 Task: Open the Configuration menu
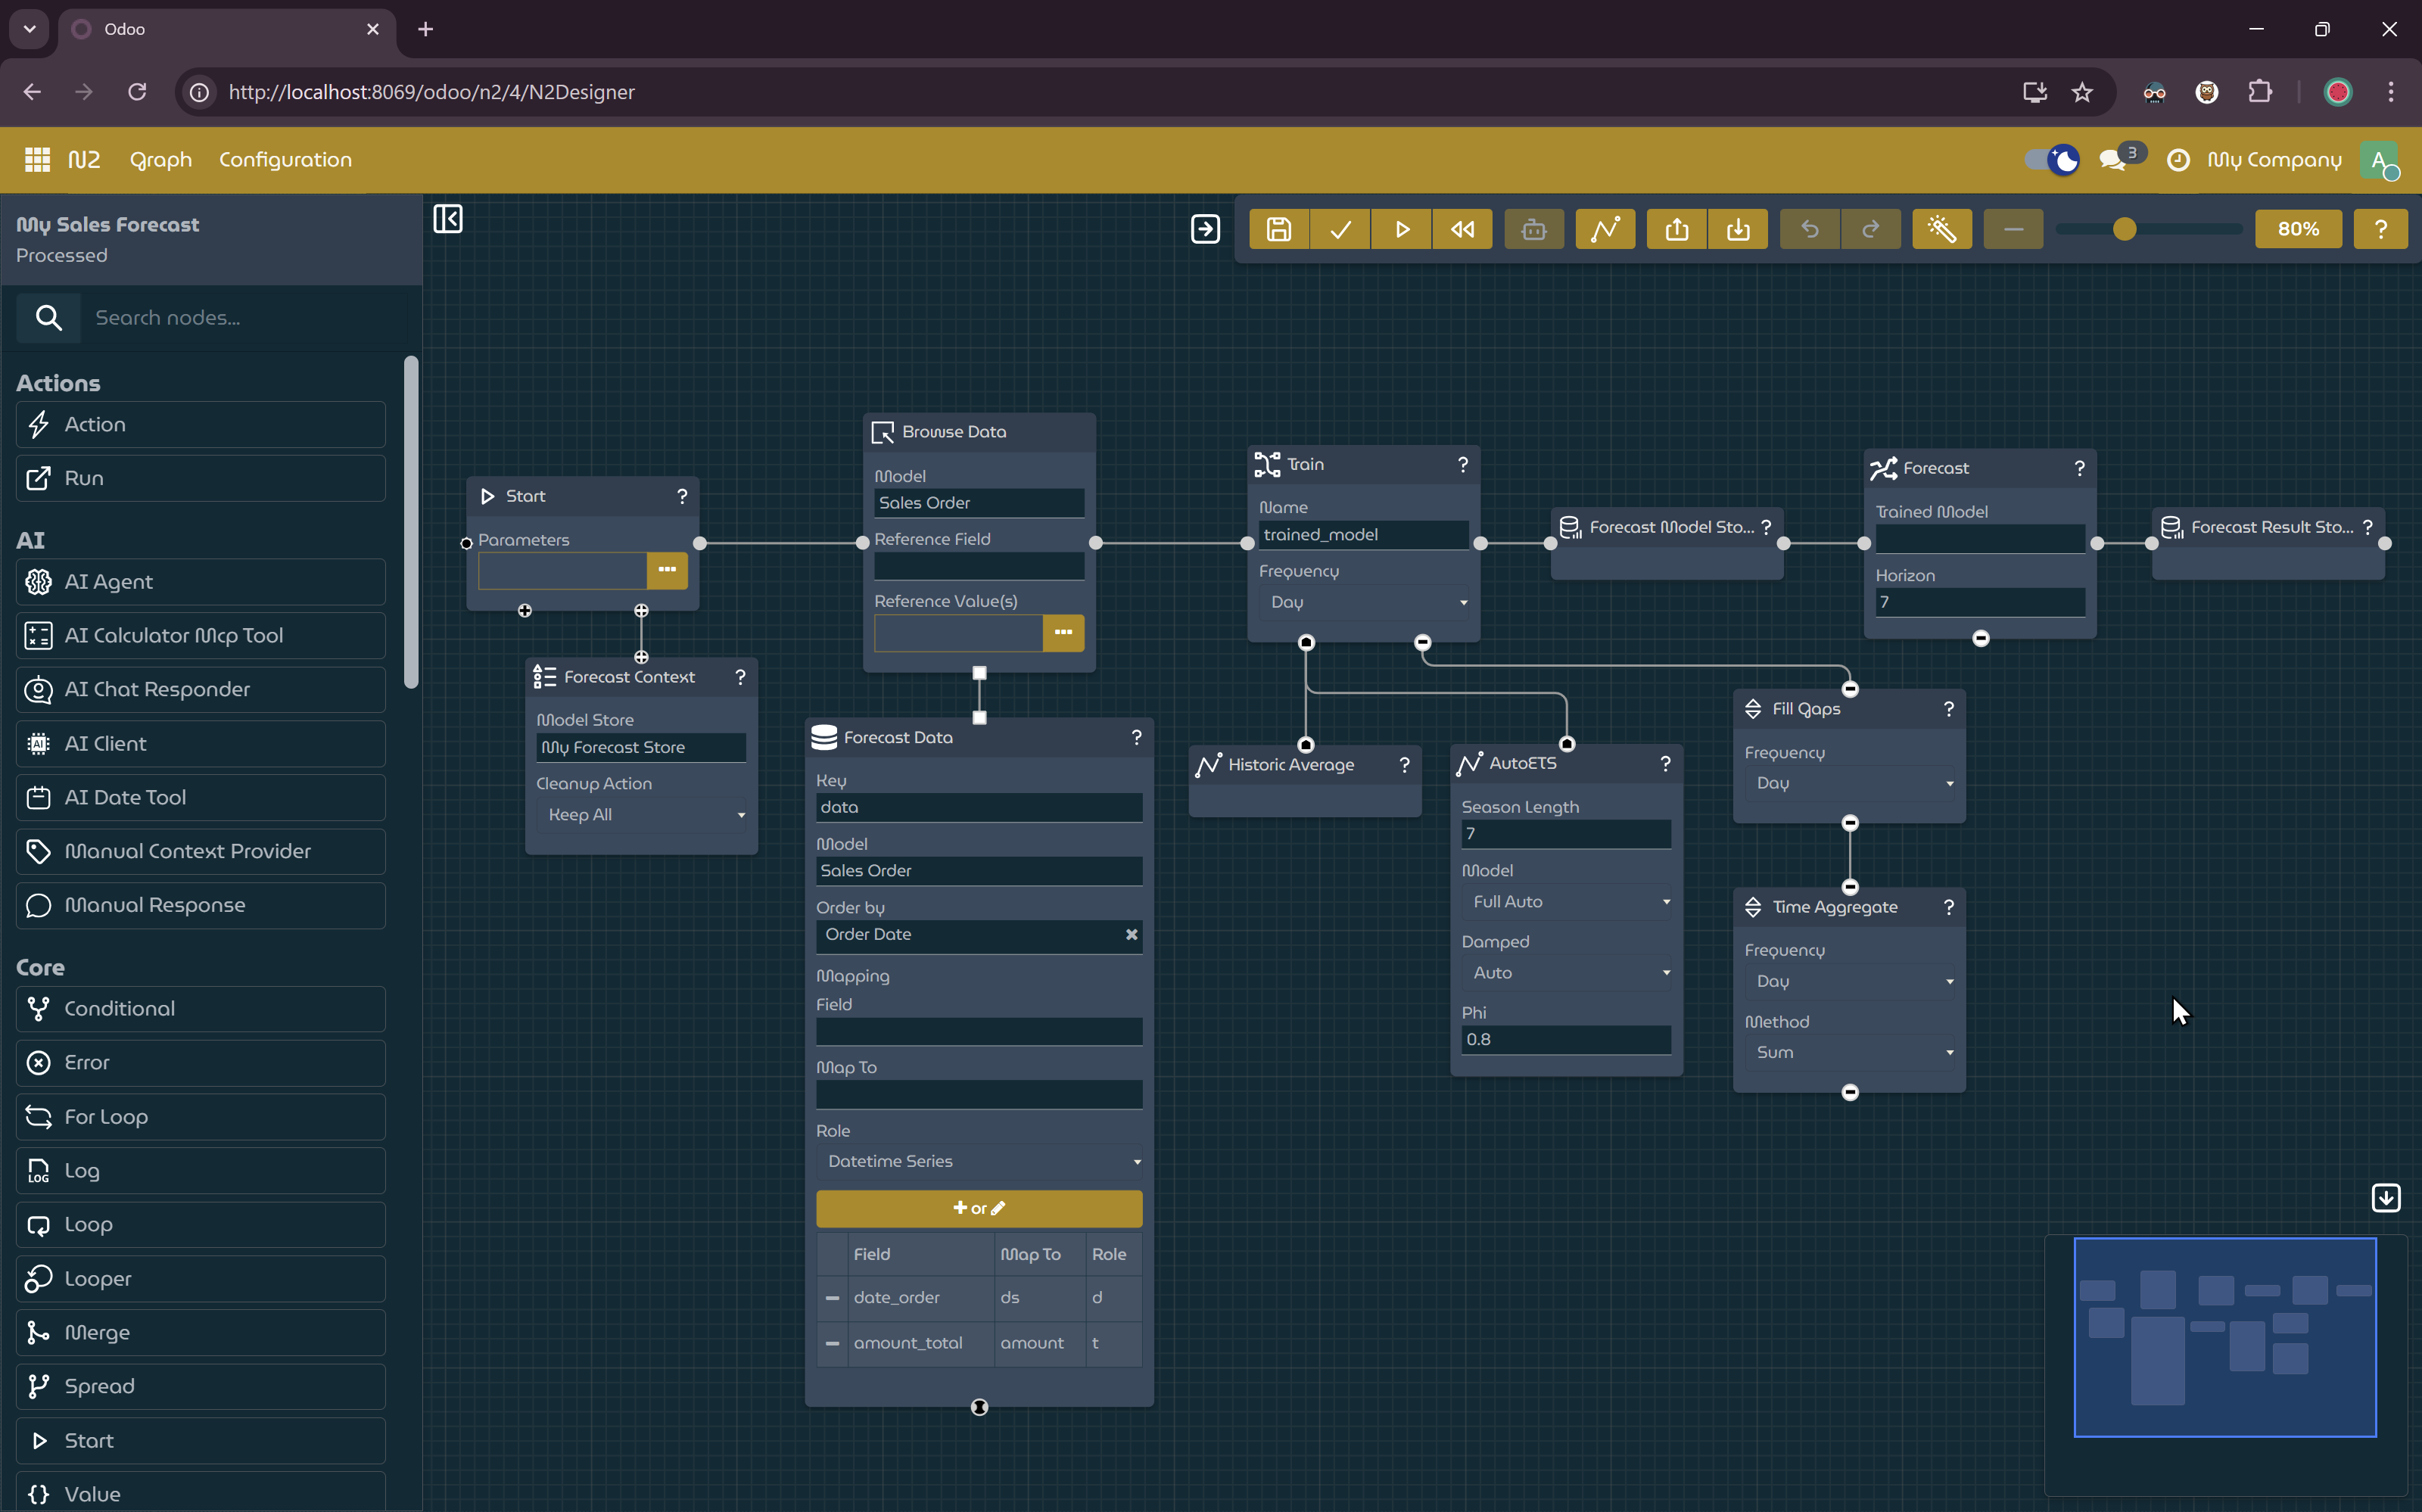(285, 159)
